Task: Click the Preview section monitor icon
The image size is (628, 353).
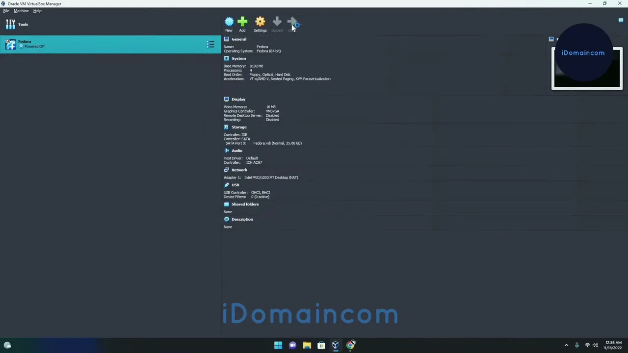Action: (551, 39)
